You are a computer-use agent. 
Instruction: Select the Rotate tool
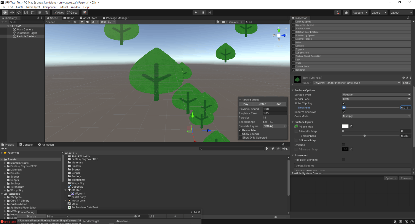coord(19,12)
